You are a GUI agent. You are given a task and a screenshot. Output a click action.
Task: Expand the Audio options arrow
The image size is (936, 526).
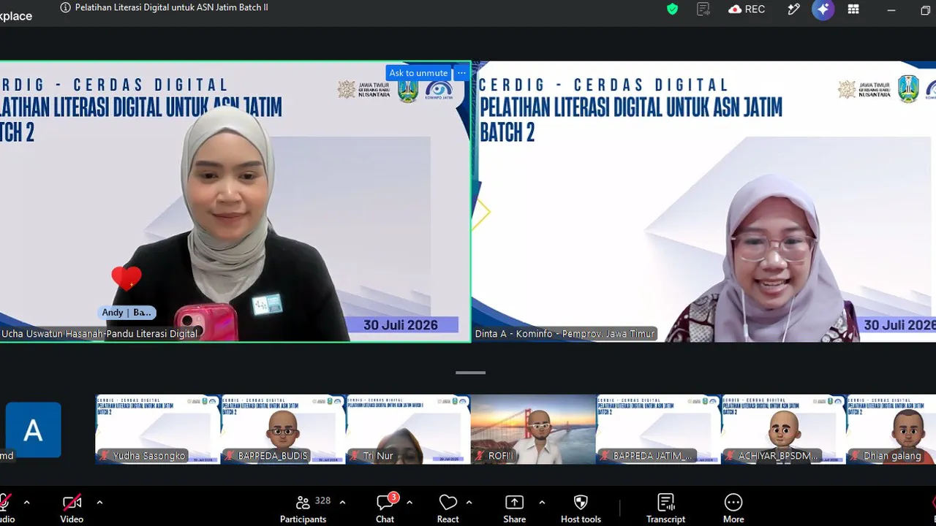(x=27, y=503)
